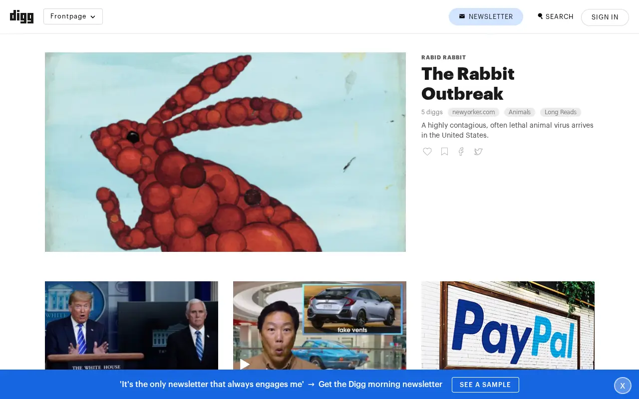Click the newyorker.com source tag
The width and height of the screenshot is (639, 399).
pyautogui.click(x=473, y=112)
